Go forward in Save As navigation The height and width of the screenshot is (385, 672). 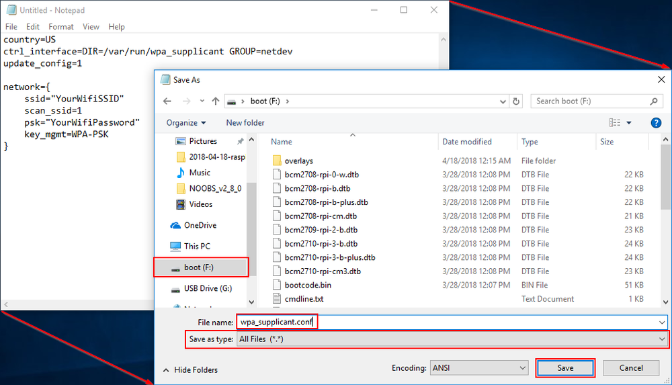coord(186,101)
